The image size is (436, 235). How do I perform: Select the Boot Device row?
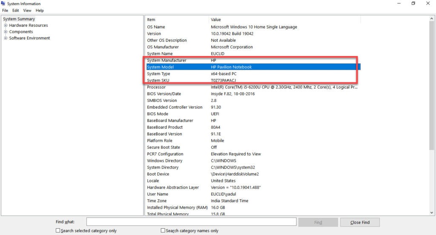(x=253, y=174)
